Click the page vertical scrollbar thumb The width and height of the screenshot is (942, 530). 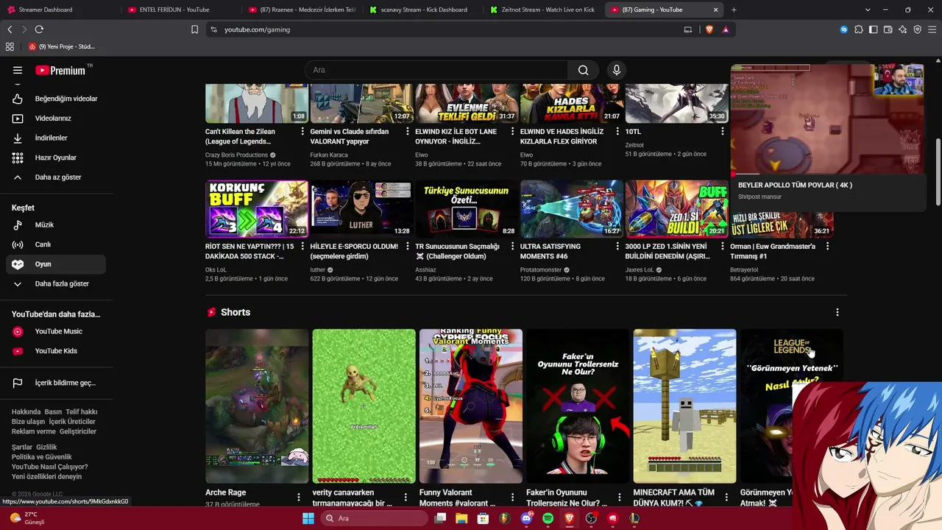(938, 172)
